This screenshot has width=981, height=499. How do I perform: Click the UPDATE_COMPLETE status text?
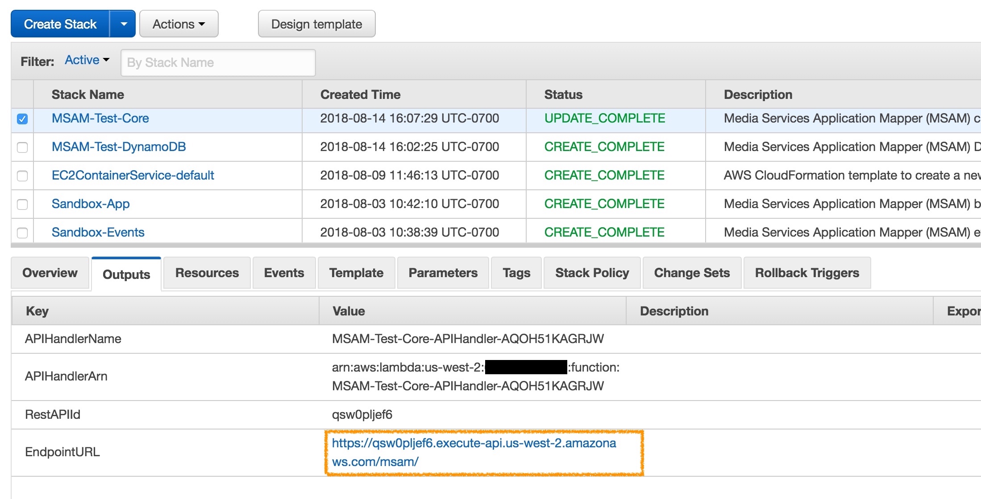click(x=605, y=119)
